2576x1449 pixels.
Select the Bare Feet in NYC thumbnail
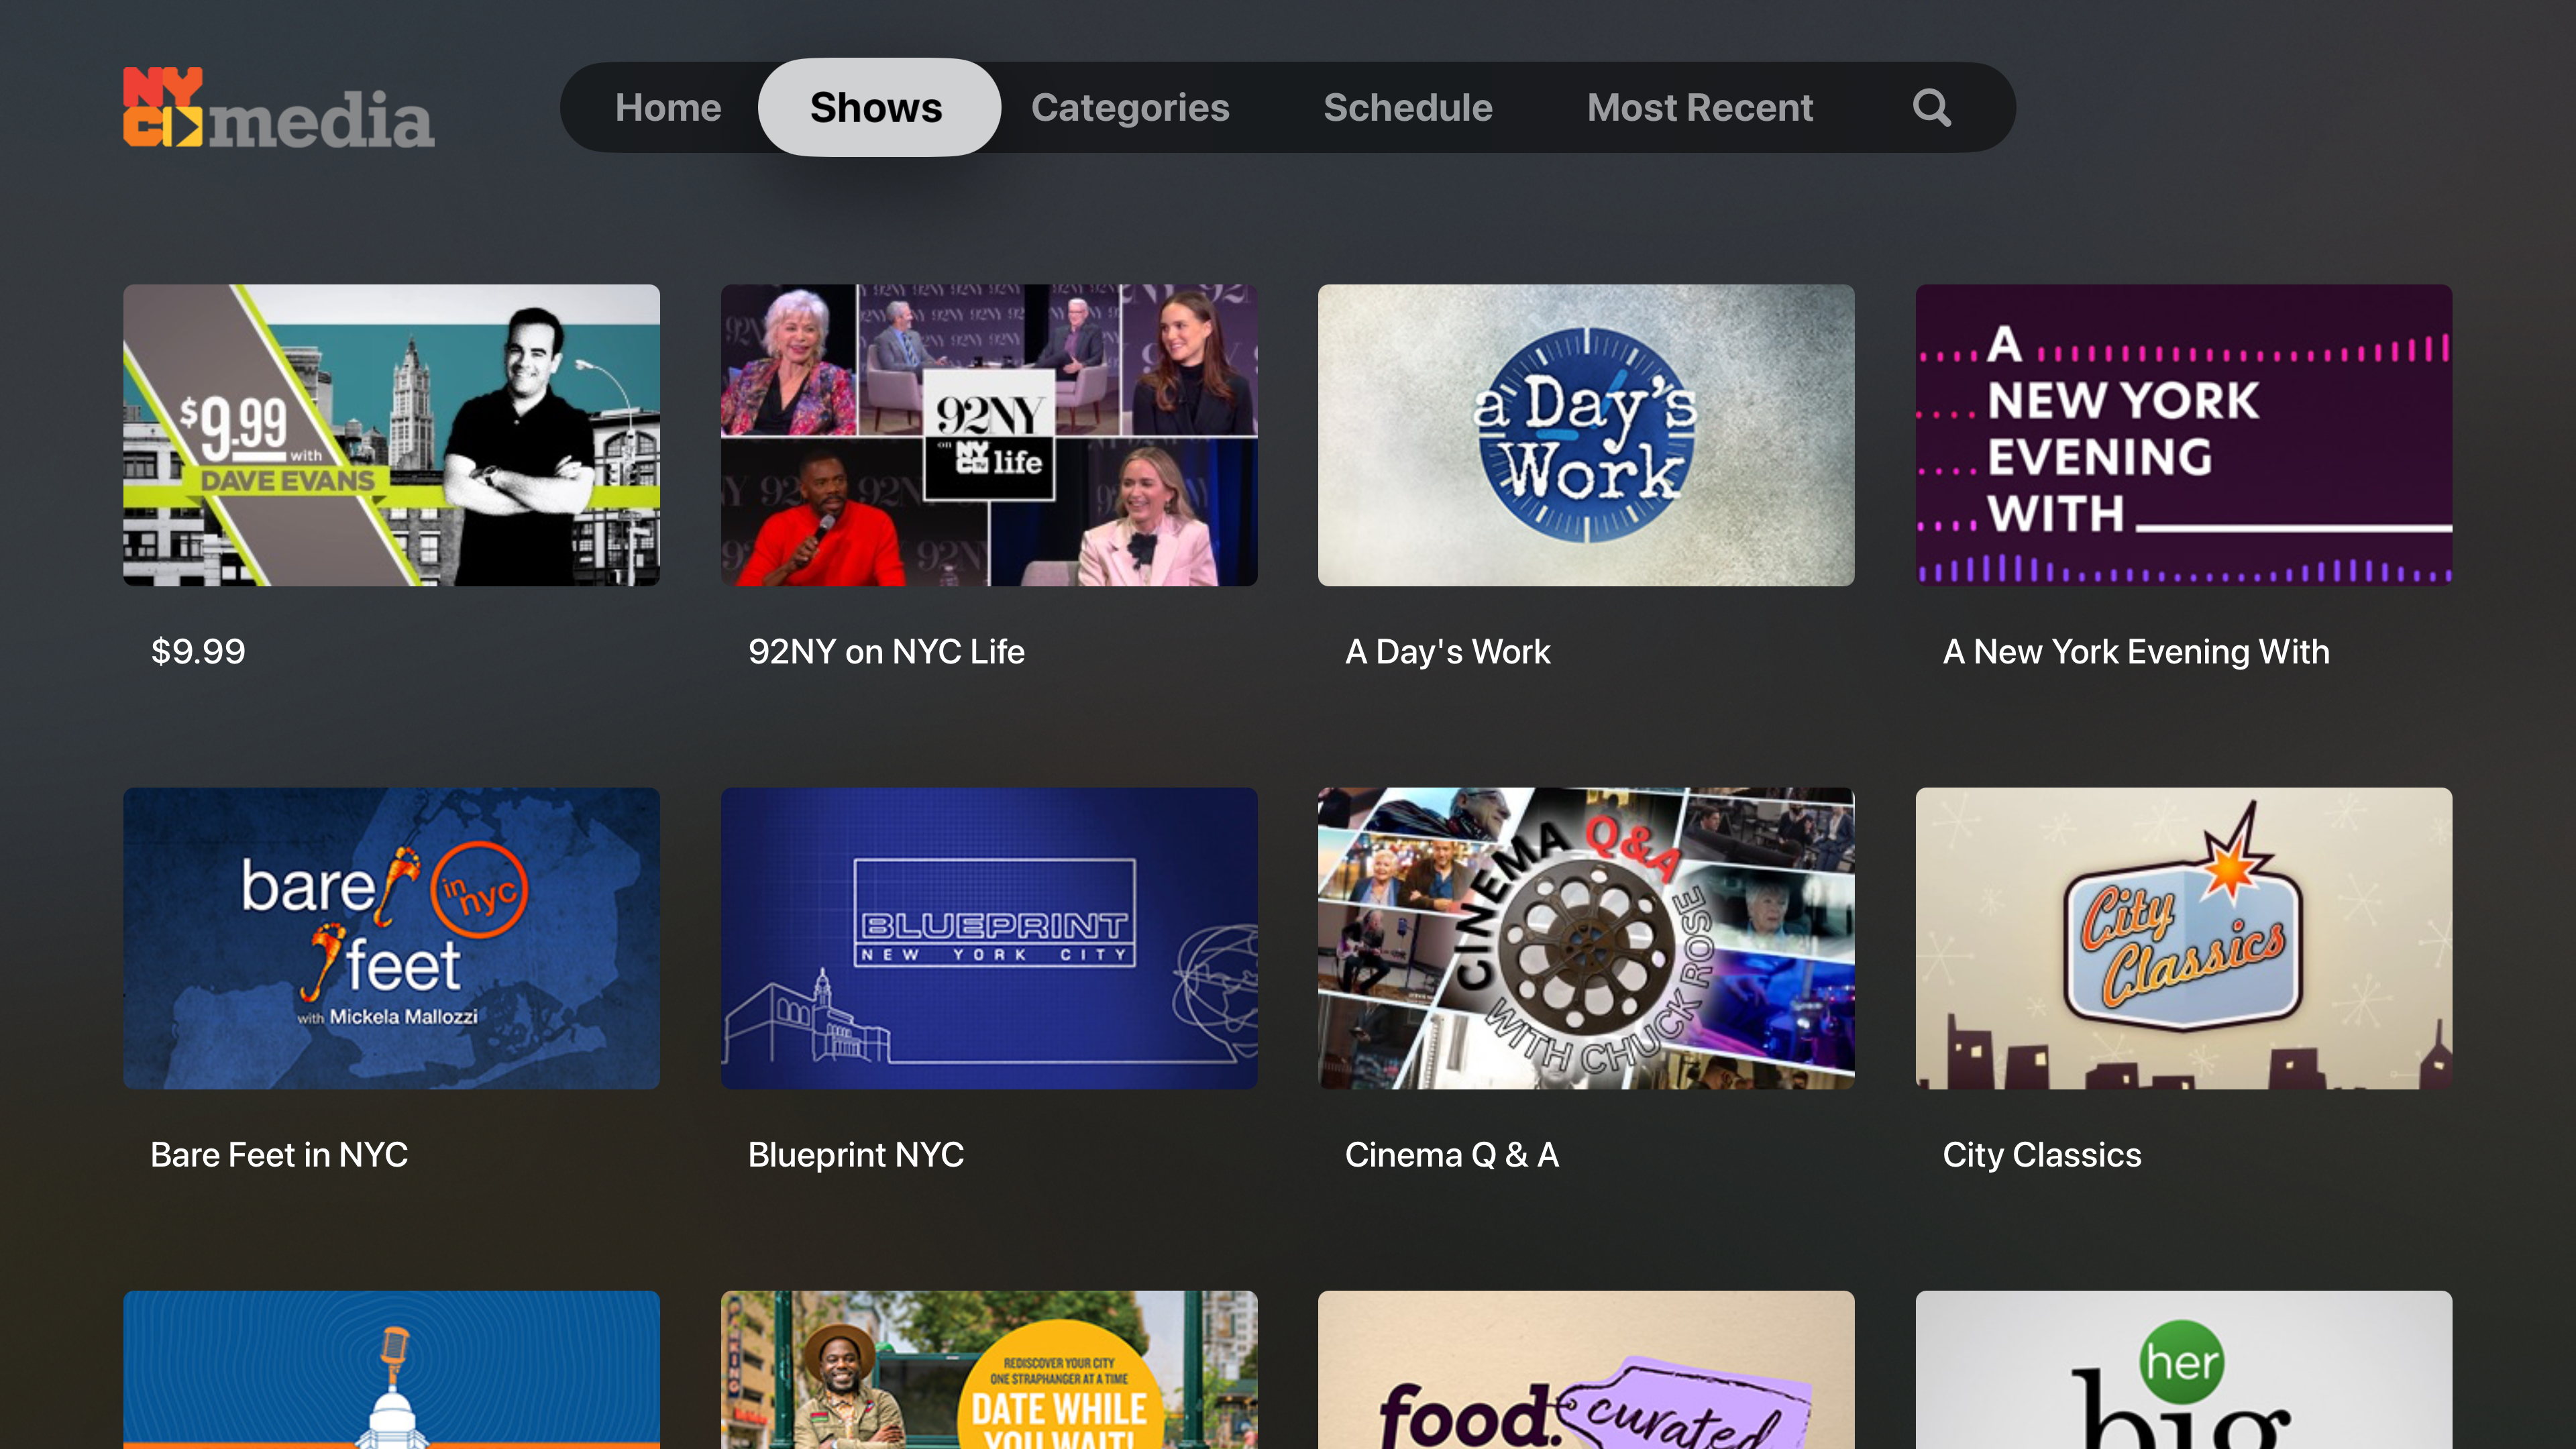[391, 938]
